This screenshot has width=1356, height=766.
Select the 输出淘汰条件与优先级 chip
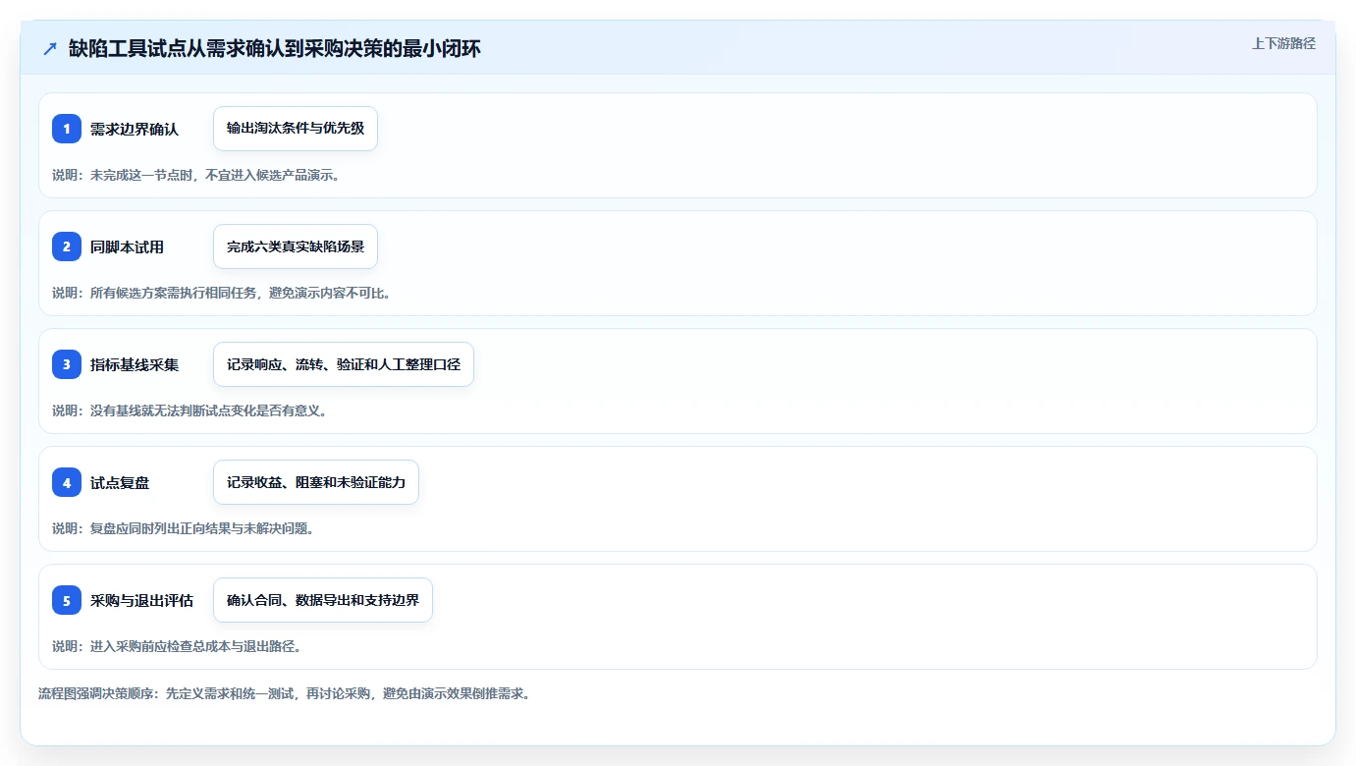(x=296, y=129)
